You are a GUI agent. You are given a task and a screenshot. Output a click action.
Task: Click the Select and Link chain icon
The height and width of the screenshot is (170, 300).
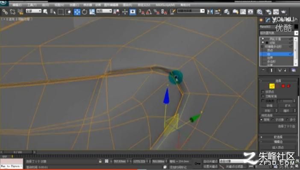(x=5, y=12)
